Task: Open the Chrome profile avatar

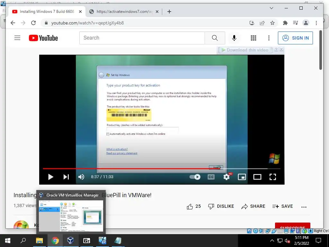Action: (306, 23)
